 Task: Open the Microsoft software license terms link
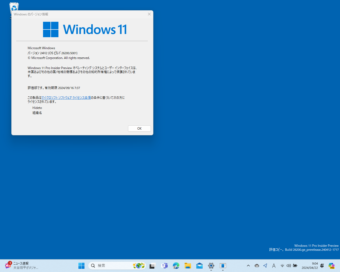point(66,97)
